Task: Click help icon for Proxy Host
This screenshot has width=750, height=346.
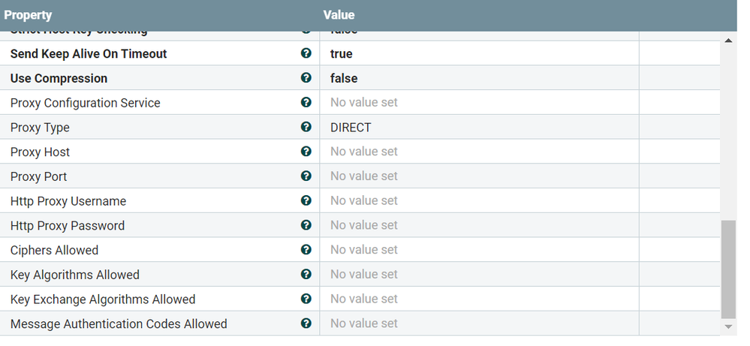Action: pos(306,151)
